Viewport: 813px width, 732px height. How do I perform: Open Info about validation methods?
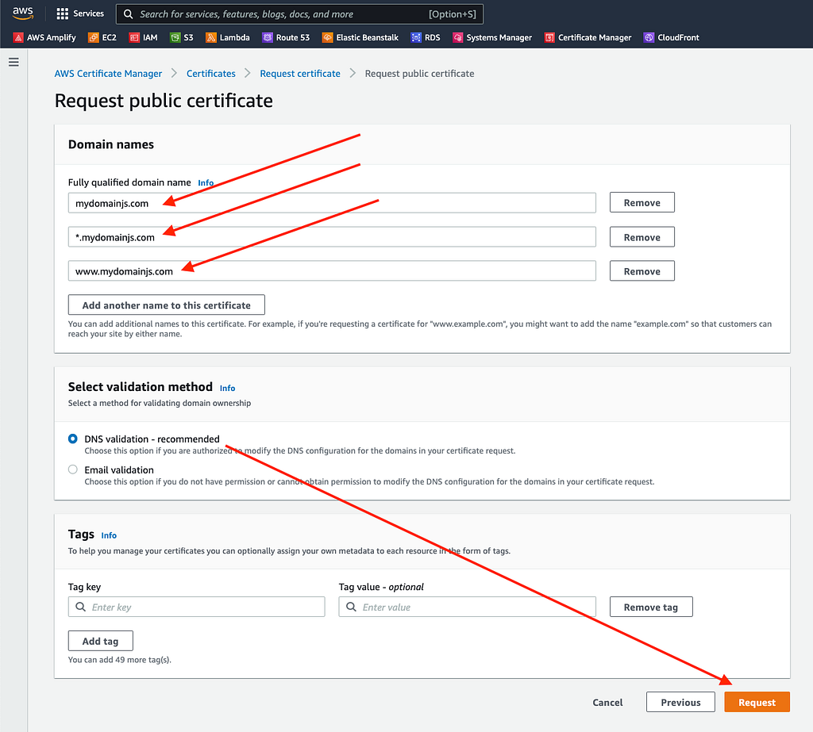227,388
